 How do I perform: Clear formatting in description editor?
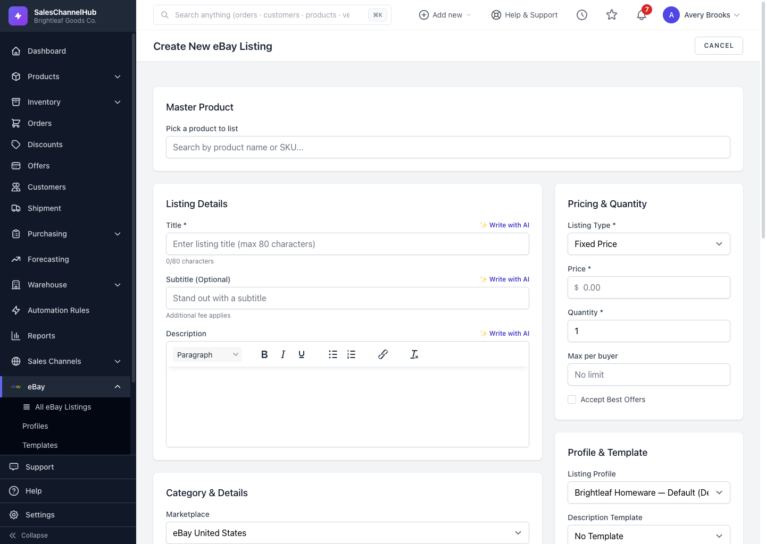(414, 354)
